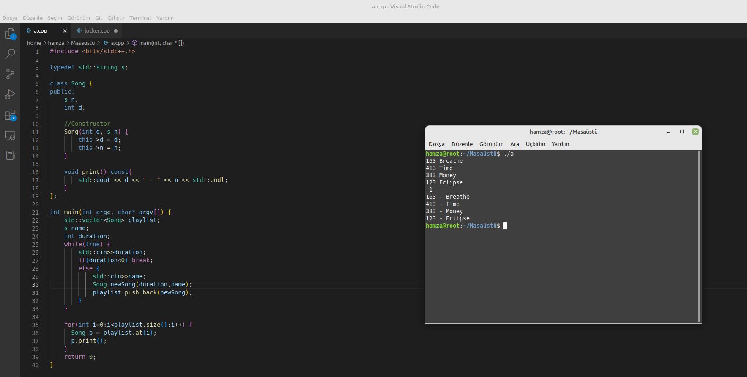The image size is (747, 377).
Task: Open Görünüm menu in terminal window
Action: [x=491, y=144]
